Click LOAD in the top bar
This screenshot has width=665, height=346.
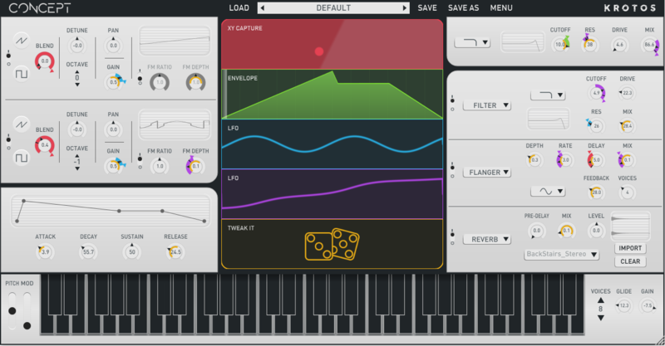[239, 7]
